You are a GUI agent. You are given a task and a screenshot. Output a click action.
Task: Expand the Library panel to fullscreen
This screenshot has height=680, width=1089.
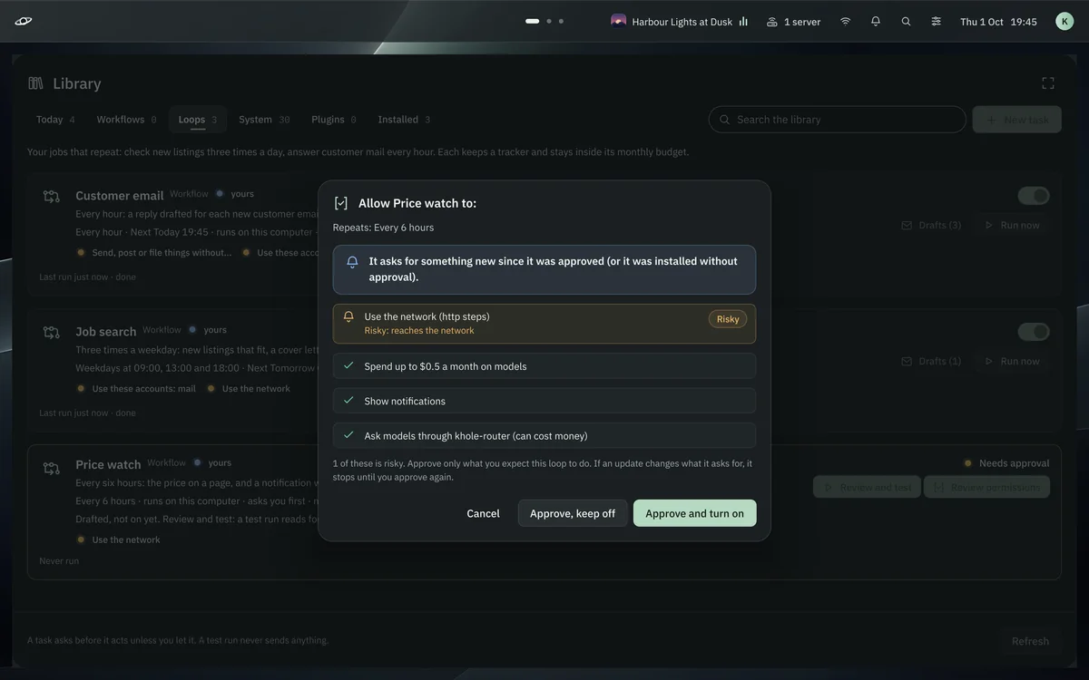[1048, 83]
